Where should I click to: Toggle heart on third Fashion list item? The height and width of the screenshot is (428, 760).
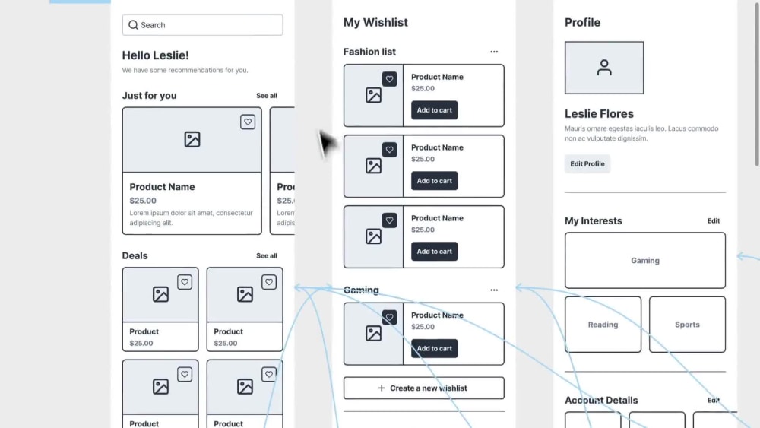(x=389, y=220)
